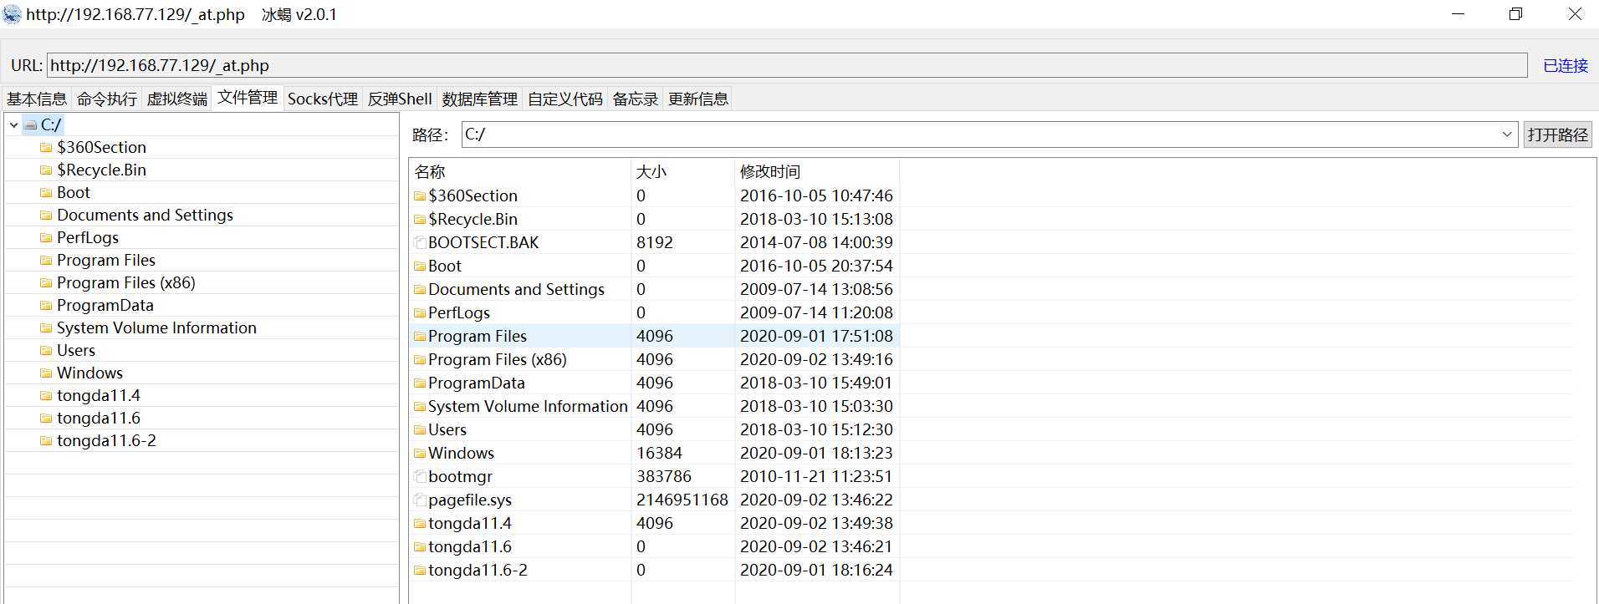Open the path dropdown arrow
Screen dimensions: 1599x604
click(1506, 135)
